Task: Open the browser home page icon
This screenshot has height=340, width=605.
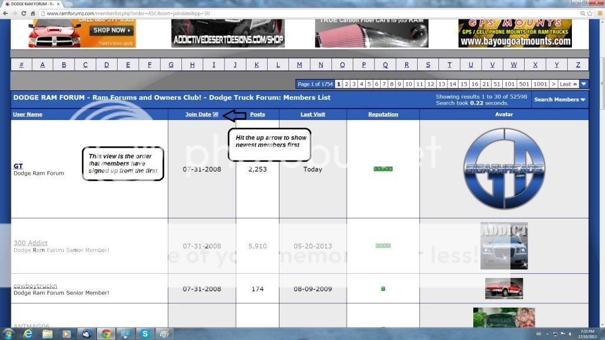Action: click(x=33, y=13)
